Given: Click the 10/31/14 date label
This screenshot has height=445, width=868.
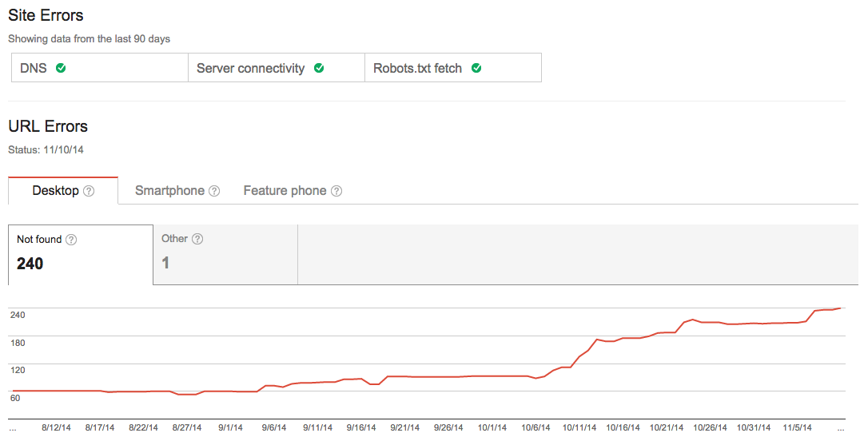Looking at the screenshot, I should tap(754, 428).
